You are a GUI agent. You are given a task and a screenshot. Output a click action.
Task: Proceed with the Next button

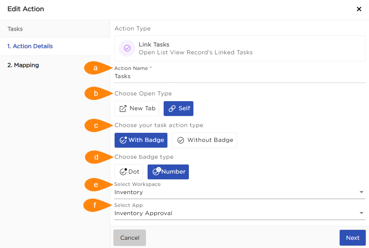(353, 238)
